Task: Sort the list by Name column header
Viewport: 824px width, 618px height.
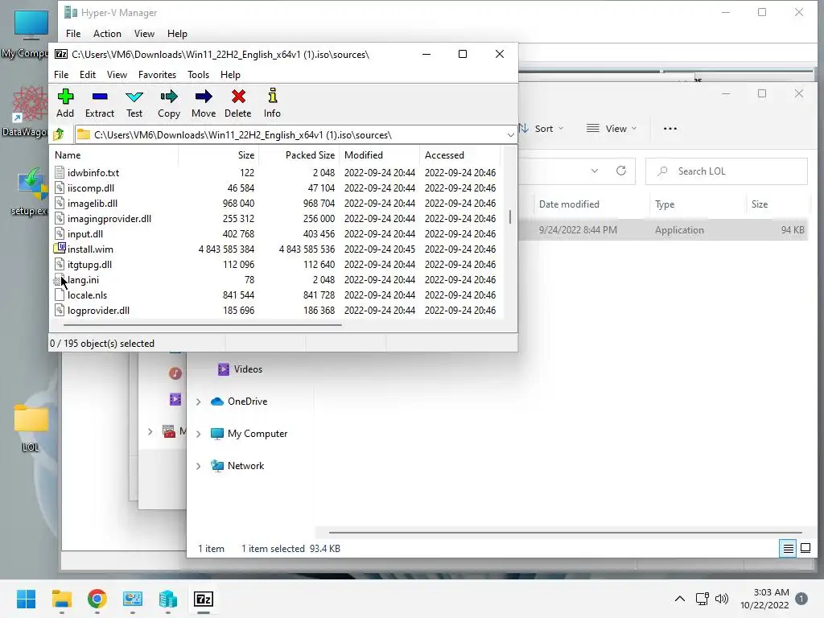Action: (114, 155)
